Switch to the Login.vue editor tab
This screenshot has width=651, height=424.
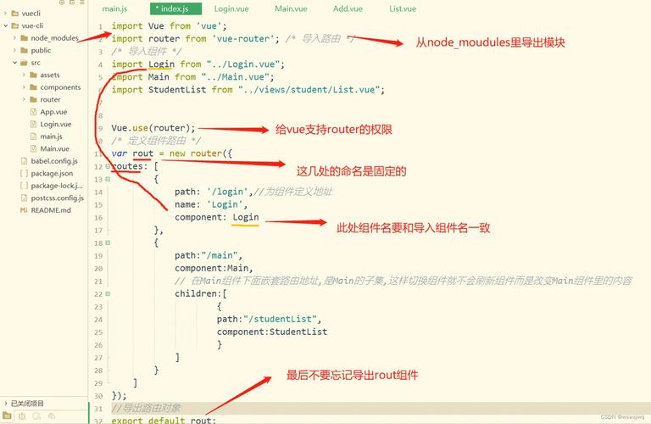pos(231,8)
